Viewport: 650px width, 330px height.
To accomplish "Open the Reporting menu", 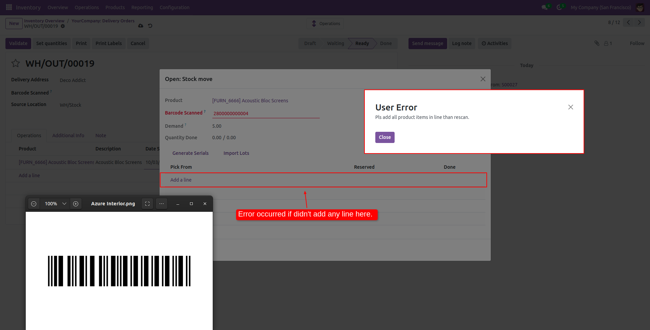I will (142, 7).
